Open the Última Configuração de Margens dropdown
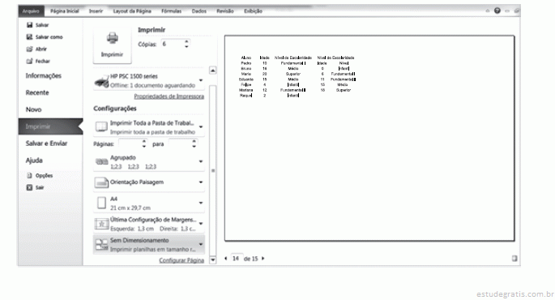 point(201,224)
